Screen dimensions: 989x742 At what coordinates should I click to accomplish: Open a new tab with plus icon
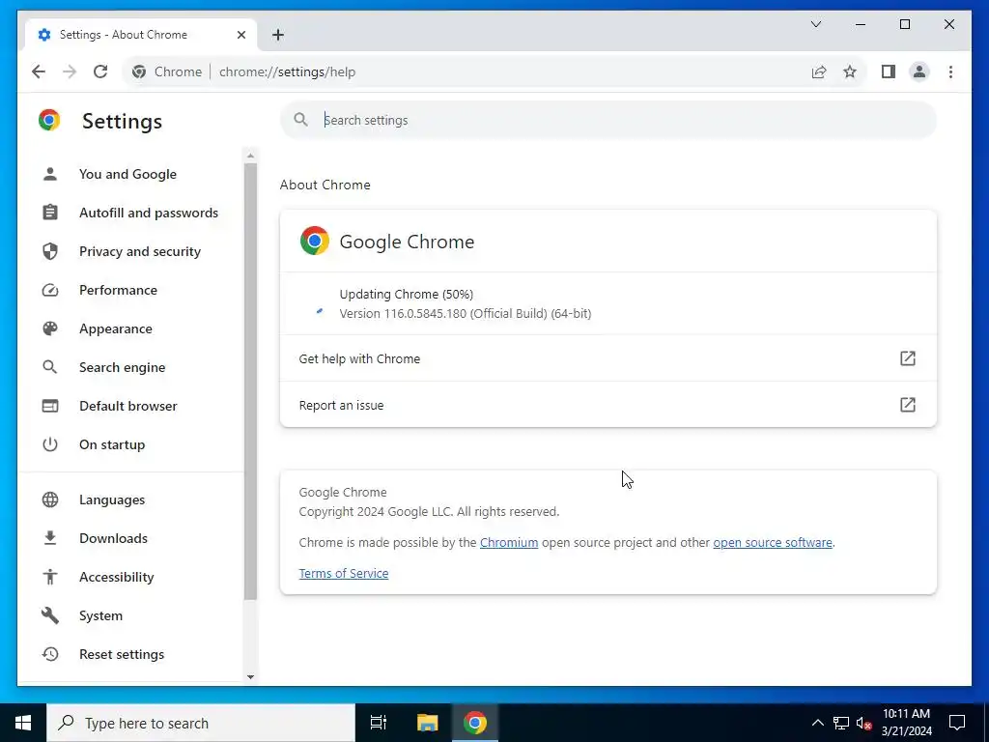pos(278,35)
